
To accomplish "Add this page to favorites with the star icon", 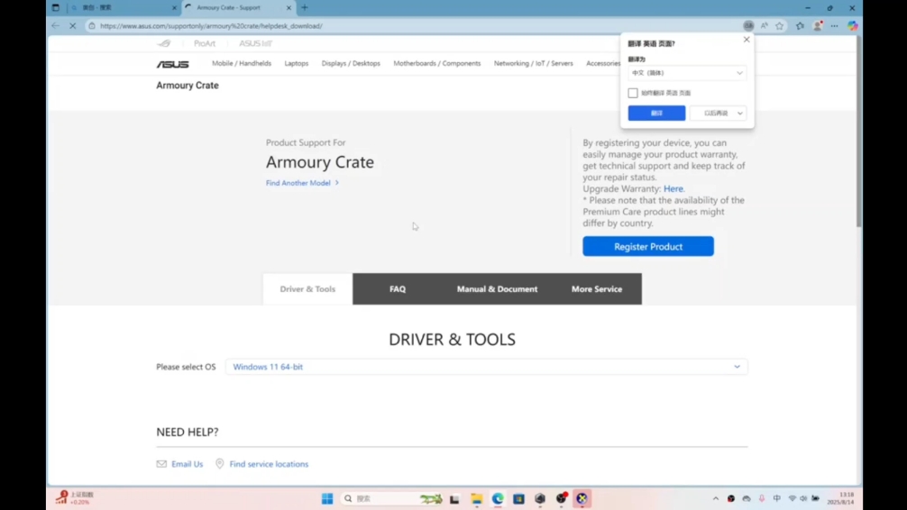I will [780, 26].
